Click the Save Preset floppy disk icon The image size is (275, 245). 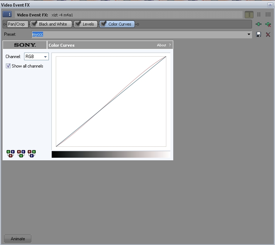[x=259, y=34]
